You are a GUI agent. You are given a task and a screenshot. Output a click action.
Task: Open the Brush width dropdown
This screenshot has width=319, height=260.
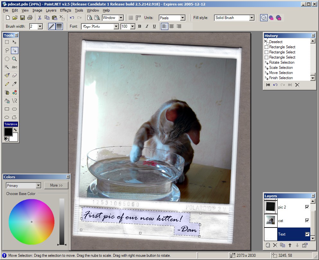40,26
